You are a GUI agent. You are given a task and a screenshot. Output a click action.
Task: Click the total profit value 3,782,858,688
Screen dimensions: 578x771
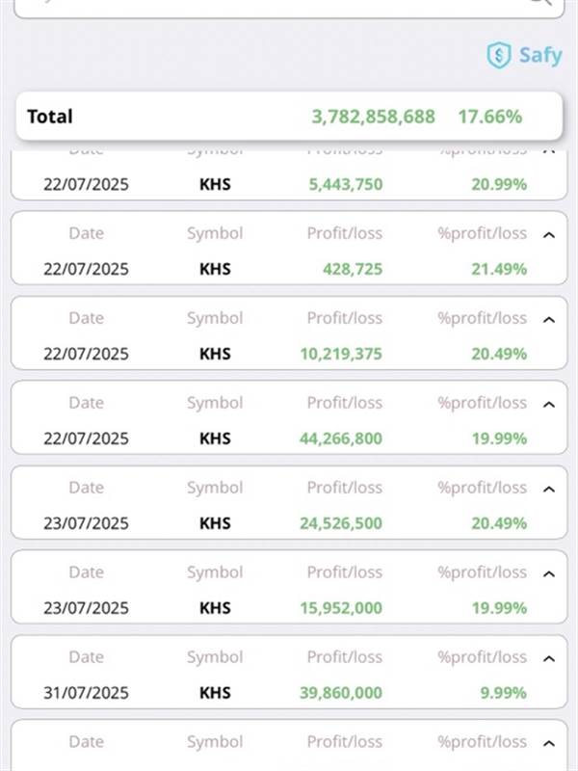click(x=373, y=117)
